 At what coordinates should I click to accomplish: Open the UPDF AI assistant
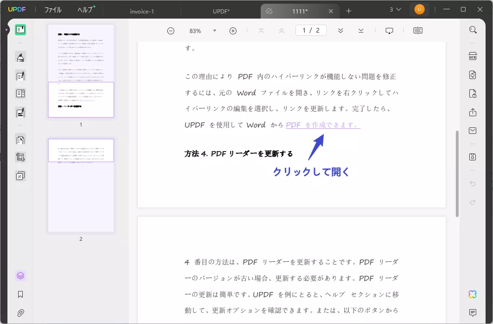click(473, 294)
